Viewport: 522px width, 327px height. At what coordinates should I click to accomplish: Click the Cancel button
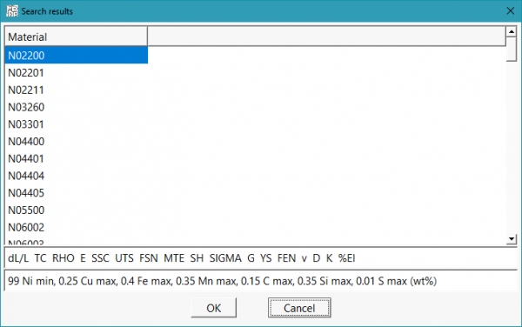[299, 308]
